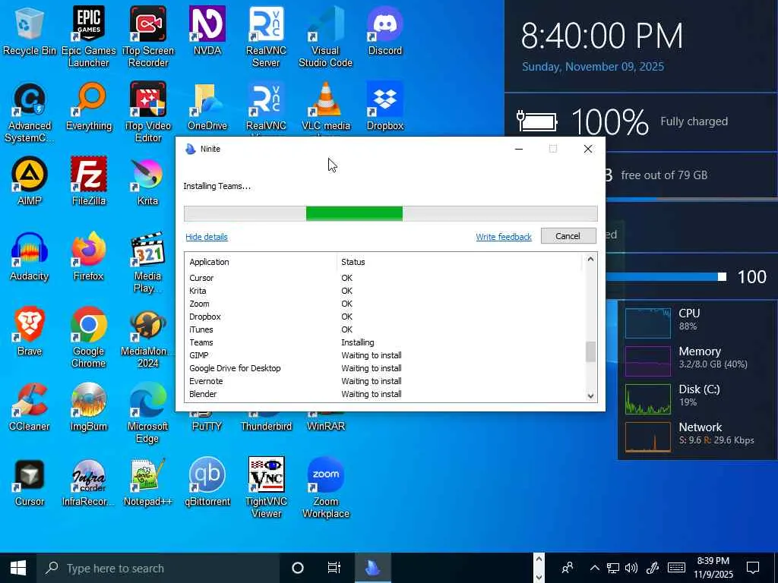Image resolution: width=778 pixels, height=583 pixels.
Task: Open Microsoft Edge desktop shortcut
Action: tap(148, 412)
